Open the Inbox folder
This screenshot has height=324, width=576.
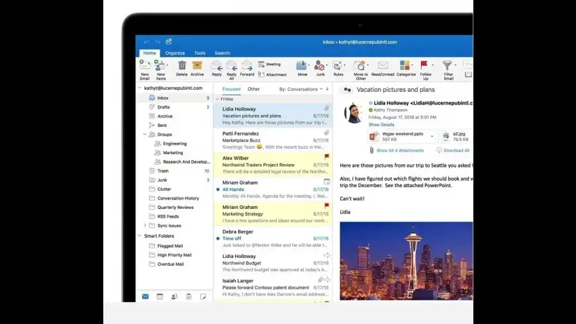[175, 98]
